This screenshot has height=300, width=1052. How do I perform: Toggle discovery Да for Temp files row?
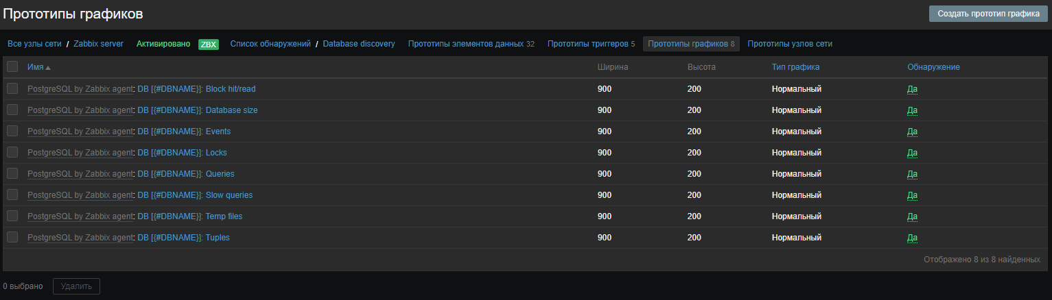[x=912, y=216]
